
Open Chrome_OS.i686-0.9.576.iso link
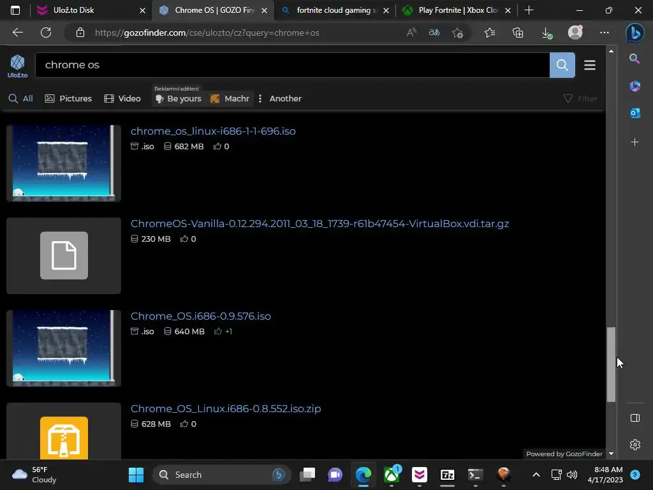click(x=201, y=316)
